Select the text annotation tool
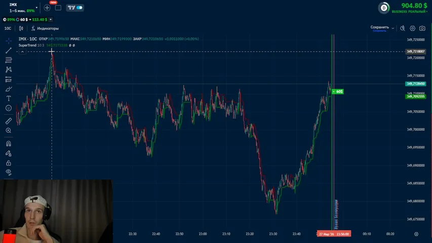This screenshot has height=243, width=432. click(x=9, y=98)
